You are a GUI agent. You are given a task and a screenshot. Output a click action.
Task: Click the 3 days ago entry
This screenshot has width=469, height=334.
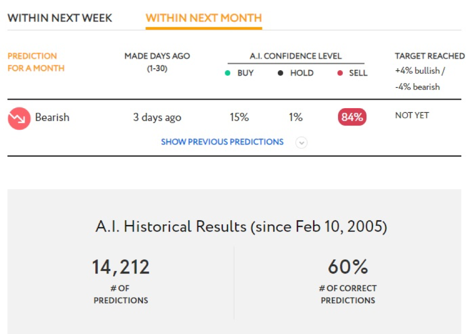tap(157, 117)
